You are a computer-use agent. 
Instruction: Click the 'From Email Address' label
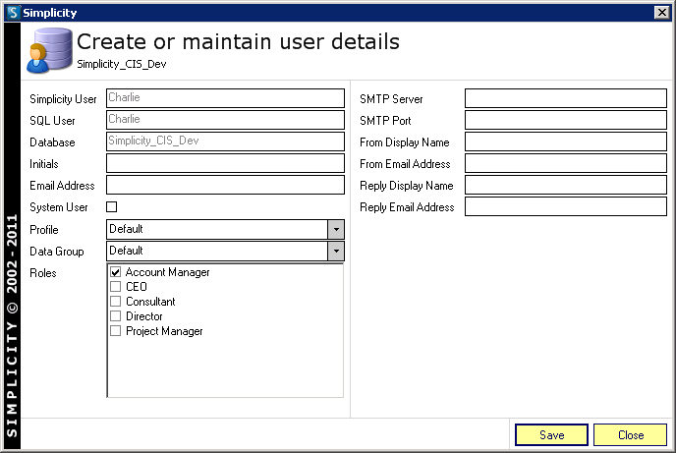click(x=405, y=164)
